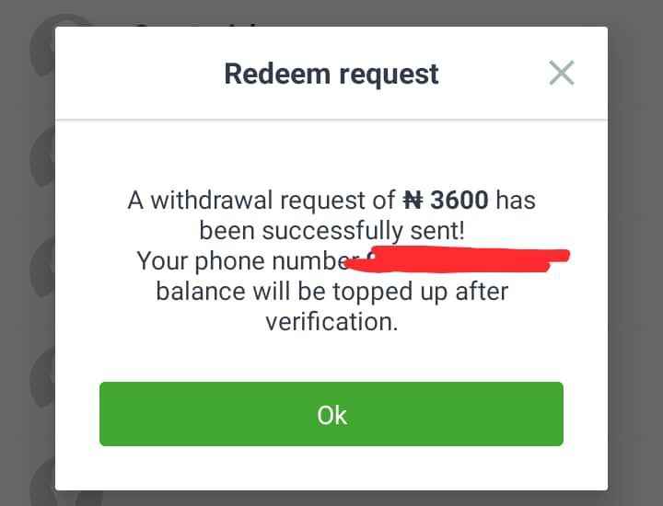Click the 'been successfully sent!' message line
Screen dimensions: 663x506
click(331, 231)
